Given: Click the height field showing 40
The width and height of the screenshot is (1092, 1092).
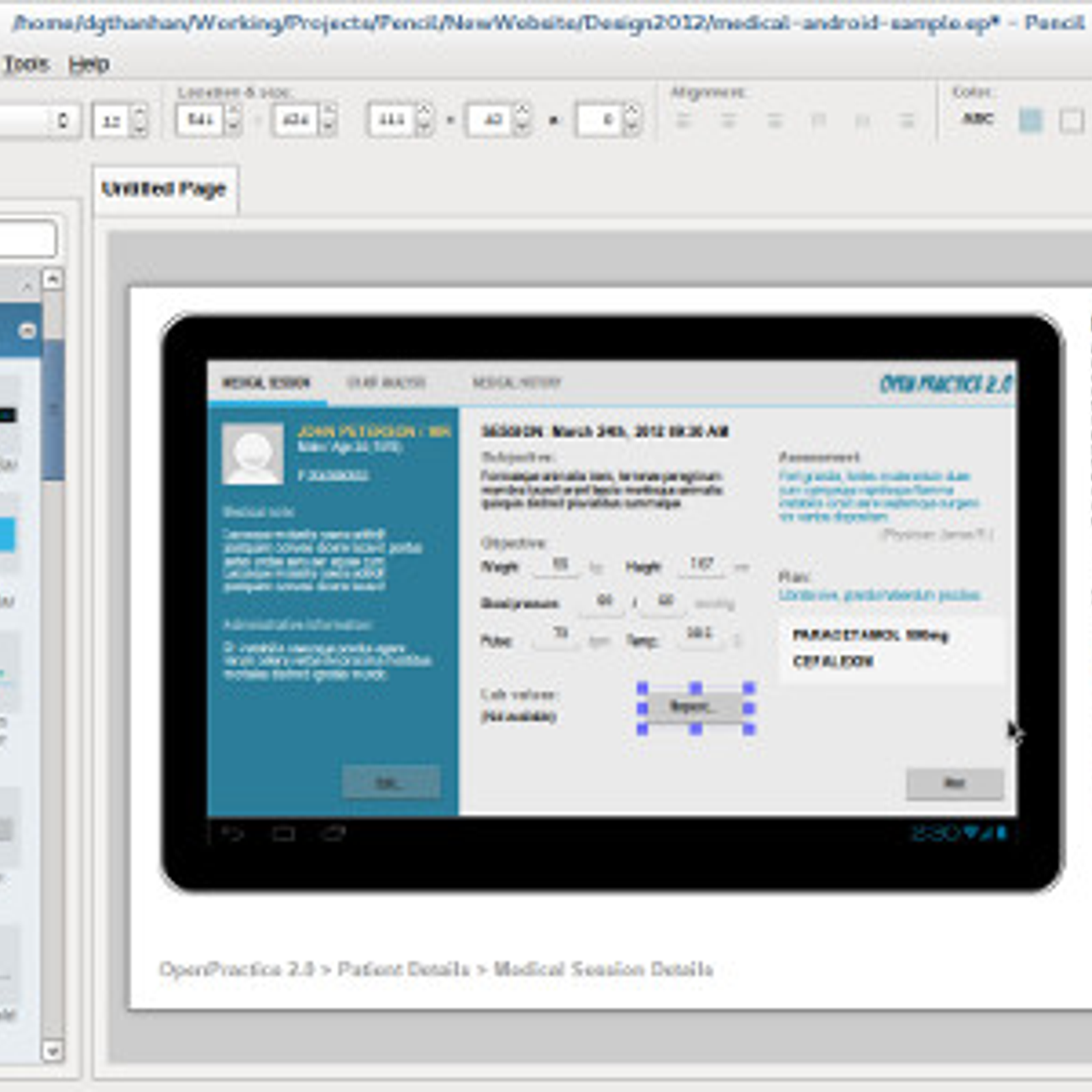Looking at the screenshot, I should coord(490,120).
